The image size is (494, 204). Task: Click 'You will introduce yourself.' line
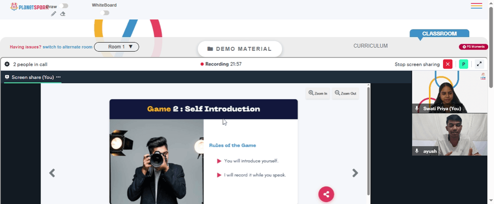251,161
